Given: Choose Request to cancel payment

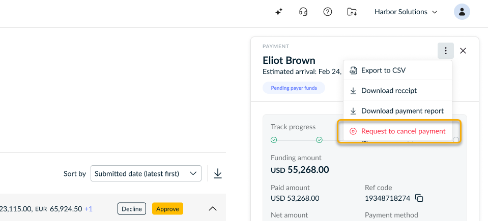Looking at the screenshot, I should point(398,131).
